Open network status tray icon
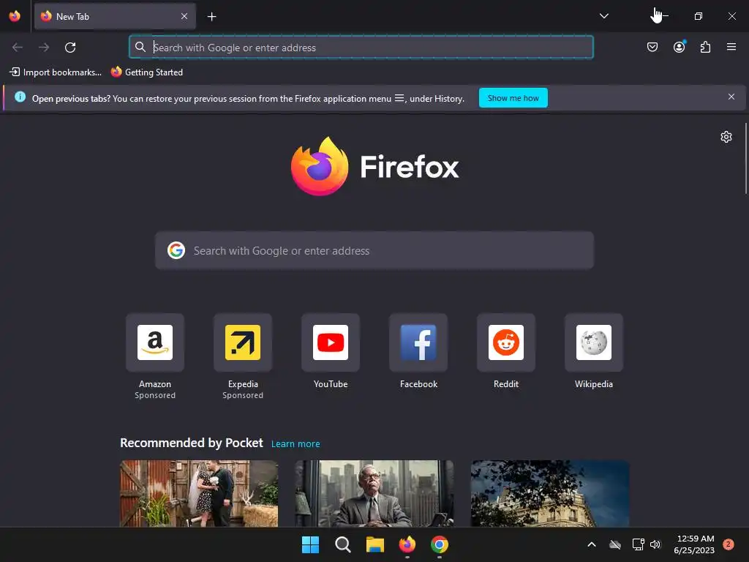 pyautogui.click(x=638, y=544)
